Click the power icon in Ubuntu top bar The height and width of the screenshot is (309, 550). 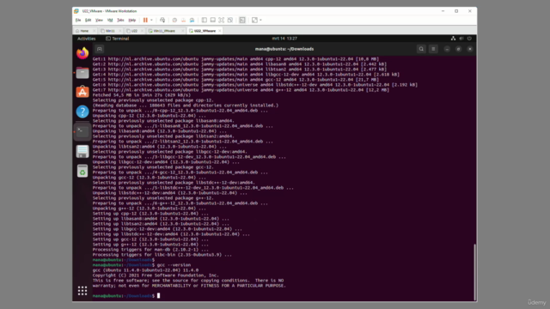pyautogui.click(x=469, y=39)
